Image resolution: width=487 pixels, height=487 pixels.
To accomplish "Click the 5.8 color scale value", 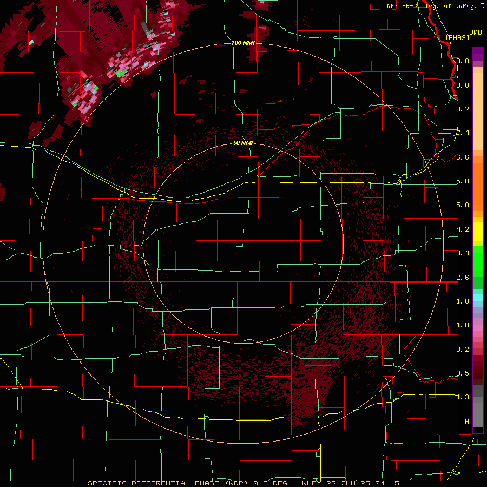I will (463, 181).
